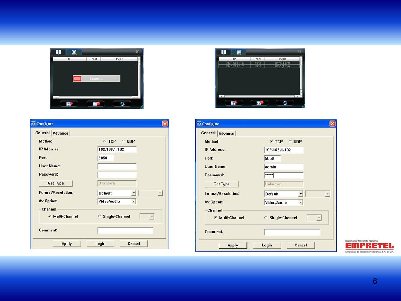Click the User Name field containing admin
This screenshot has height=301, width=401.
tap(284, 167)
